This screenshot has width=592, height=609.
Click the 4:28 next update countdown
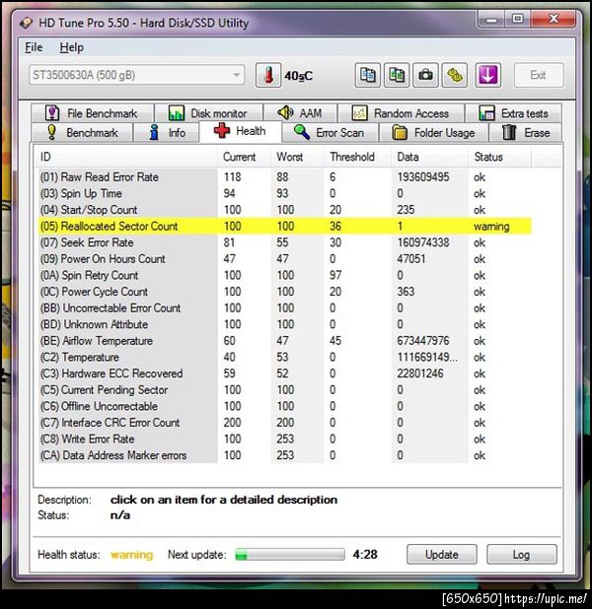pyautogui.click(x=365, y=555)
